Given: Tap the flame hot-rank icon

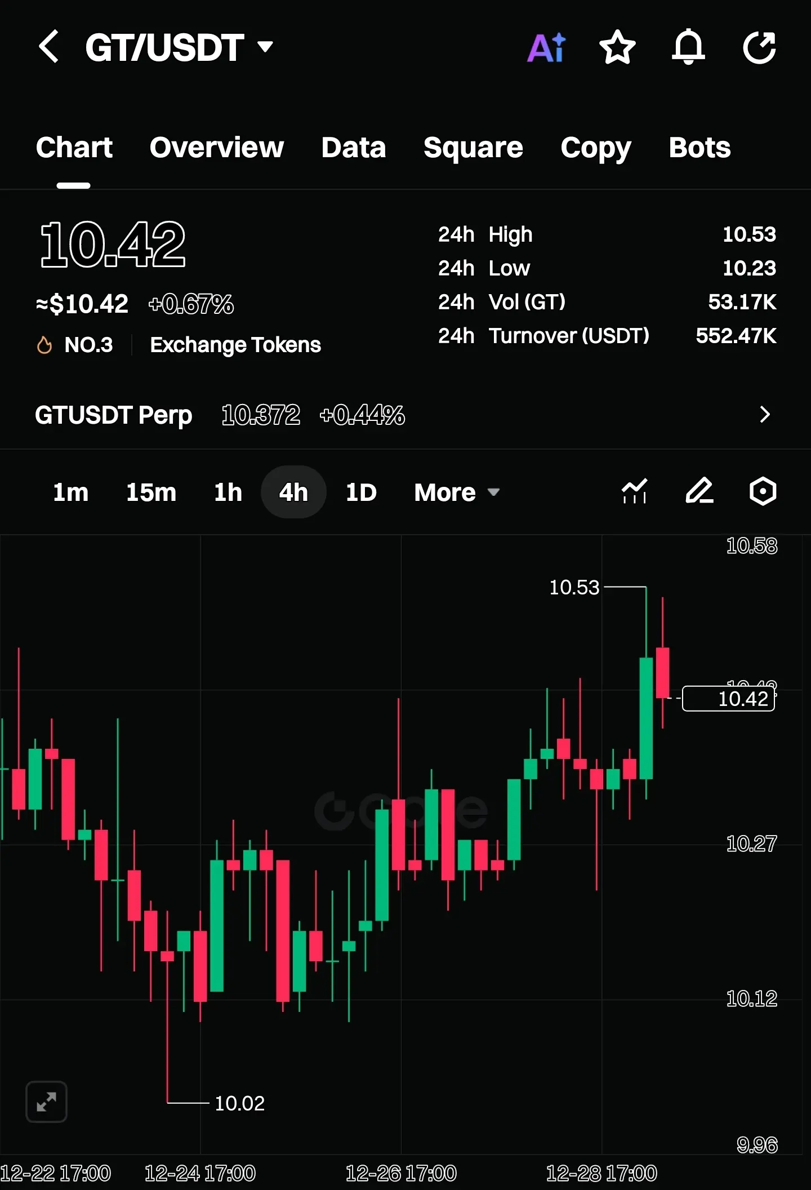Looking at the screenshot, I should [x=44, y=345].
